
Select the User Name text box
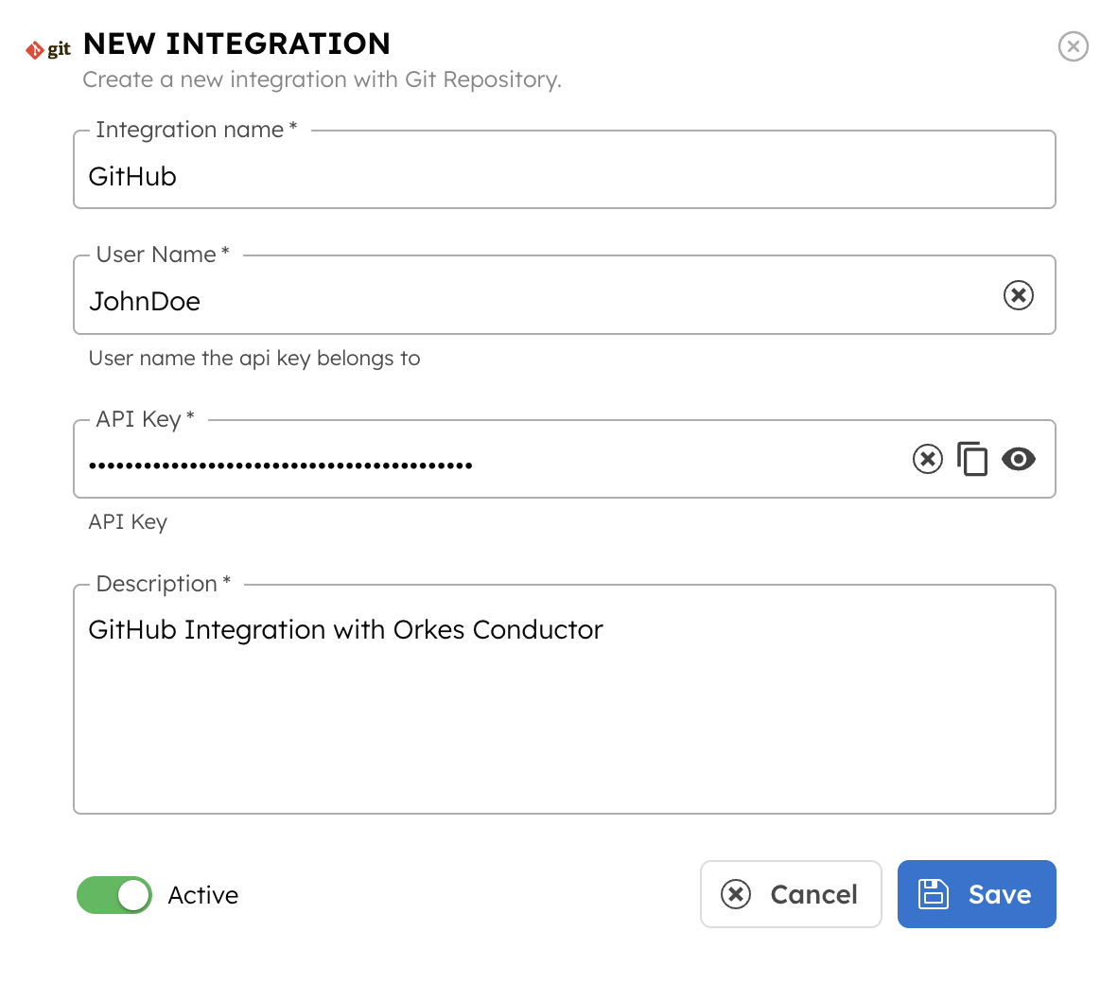point(473,301)
